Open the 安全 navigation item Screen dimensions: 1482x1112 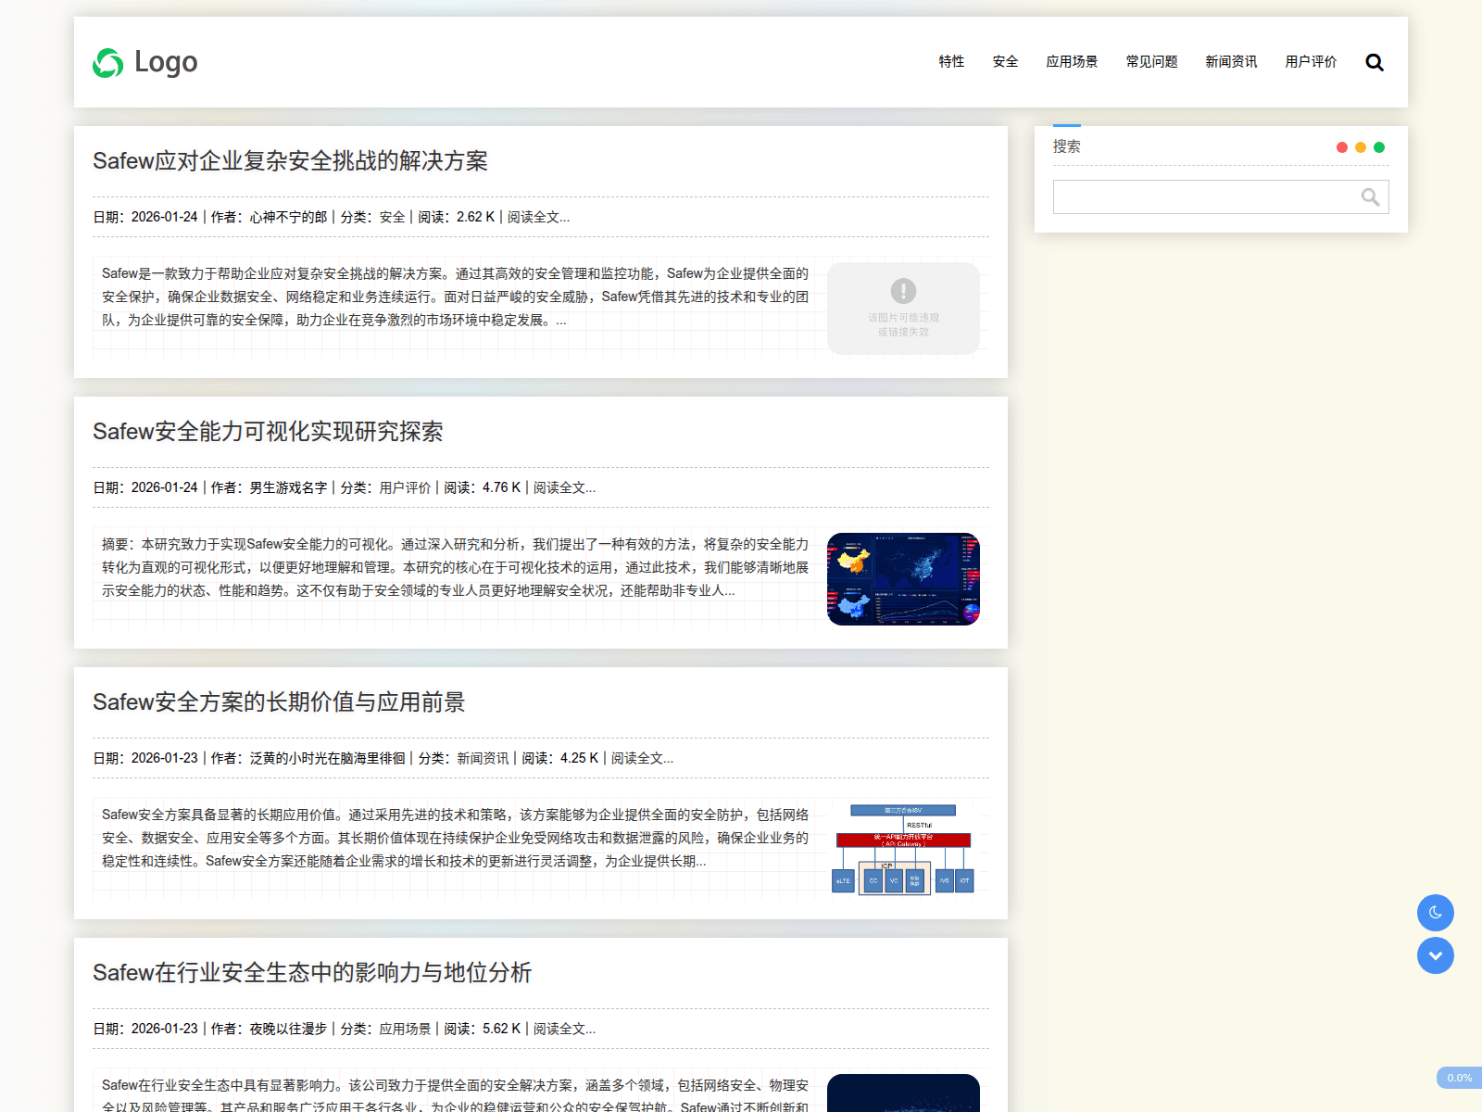coord(1005,61)
